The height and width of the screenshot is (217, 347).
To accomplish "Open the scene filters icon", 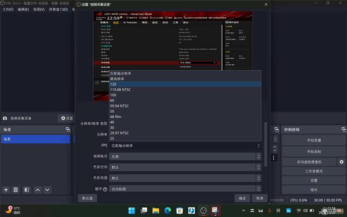I will point(26,190).
